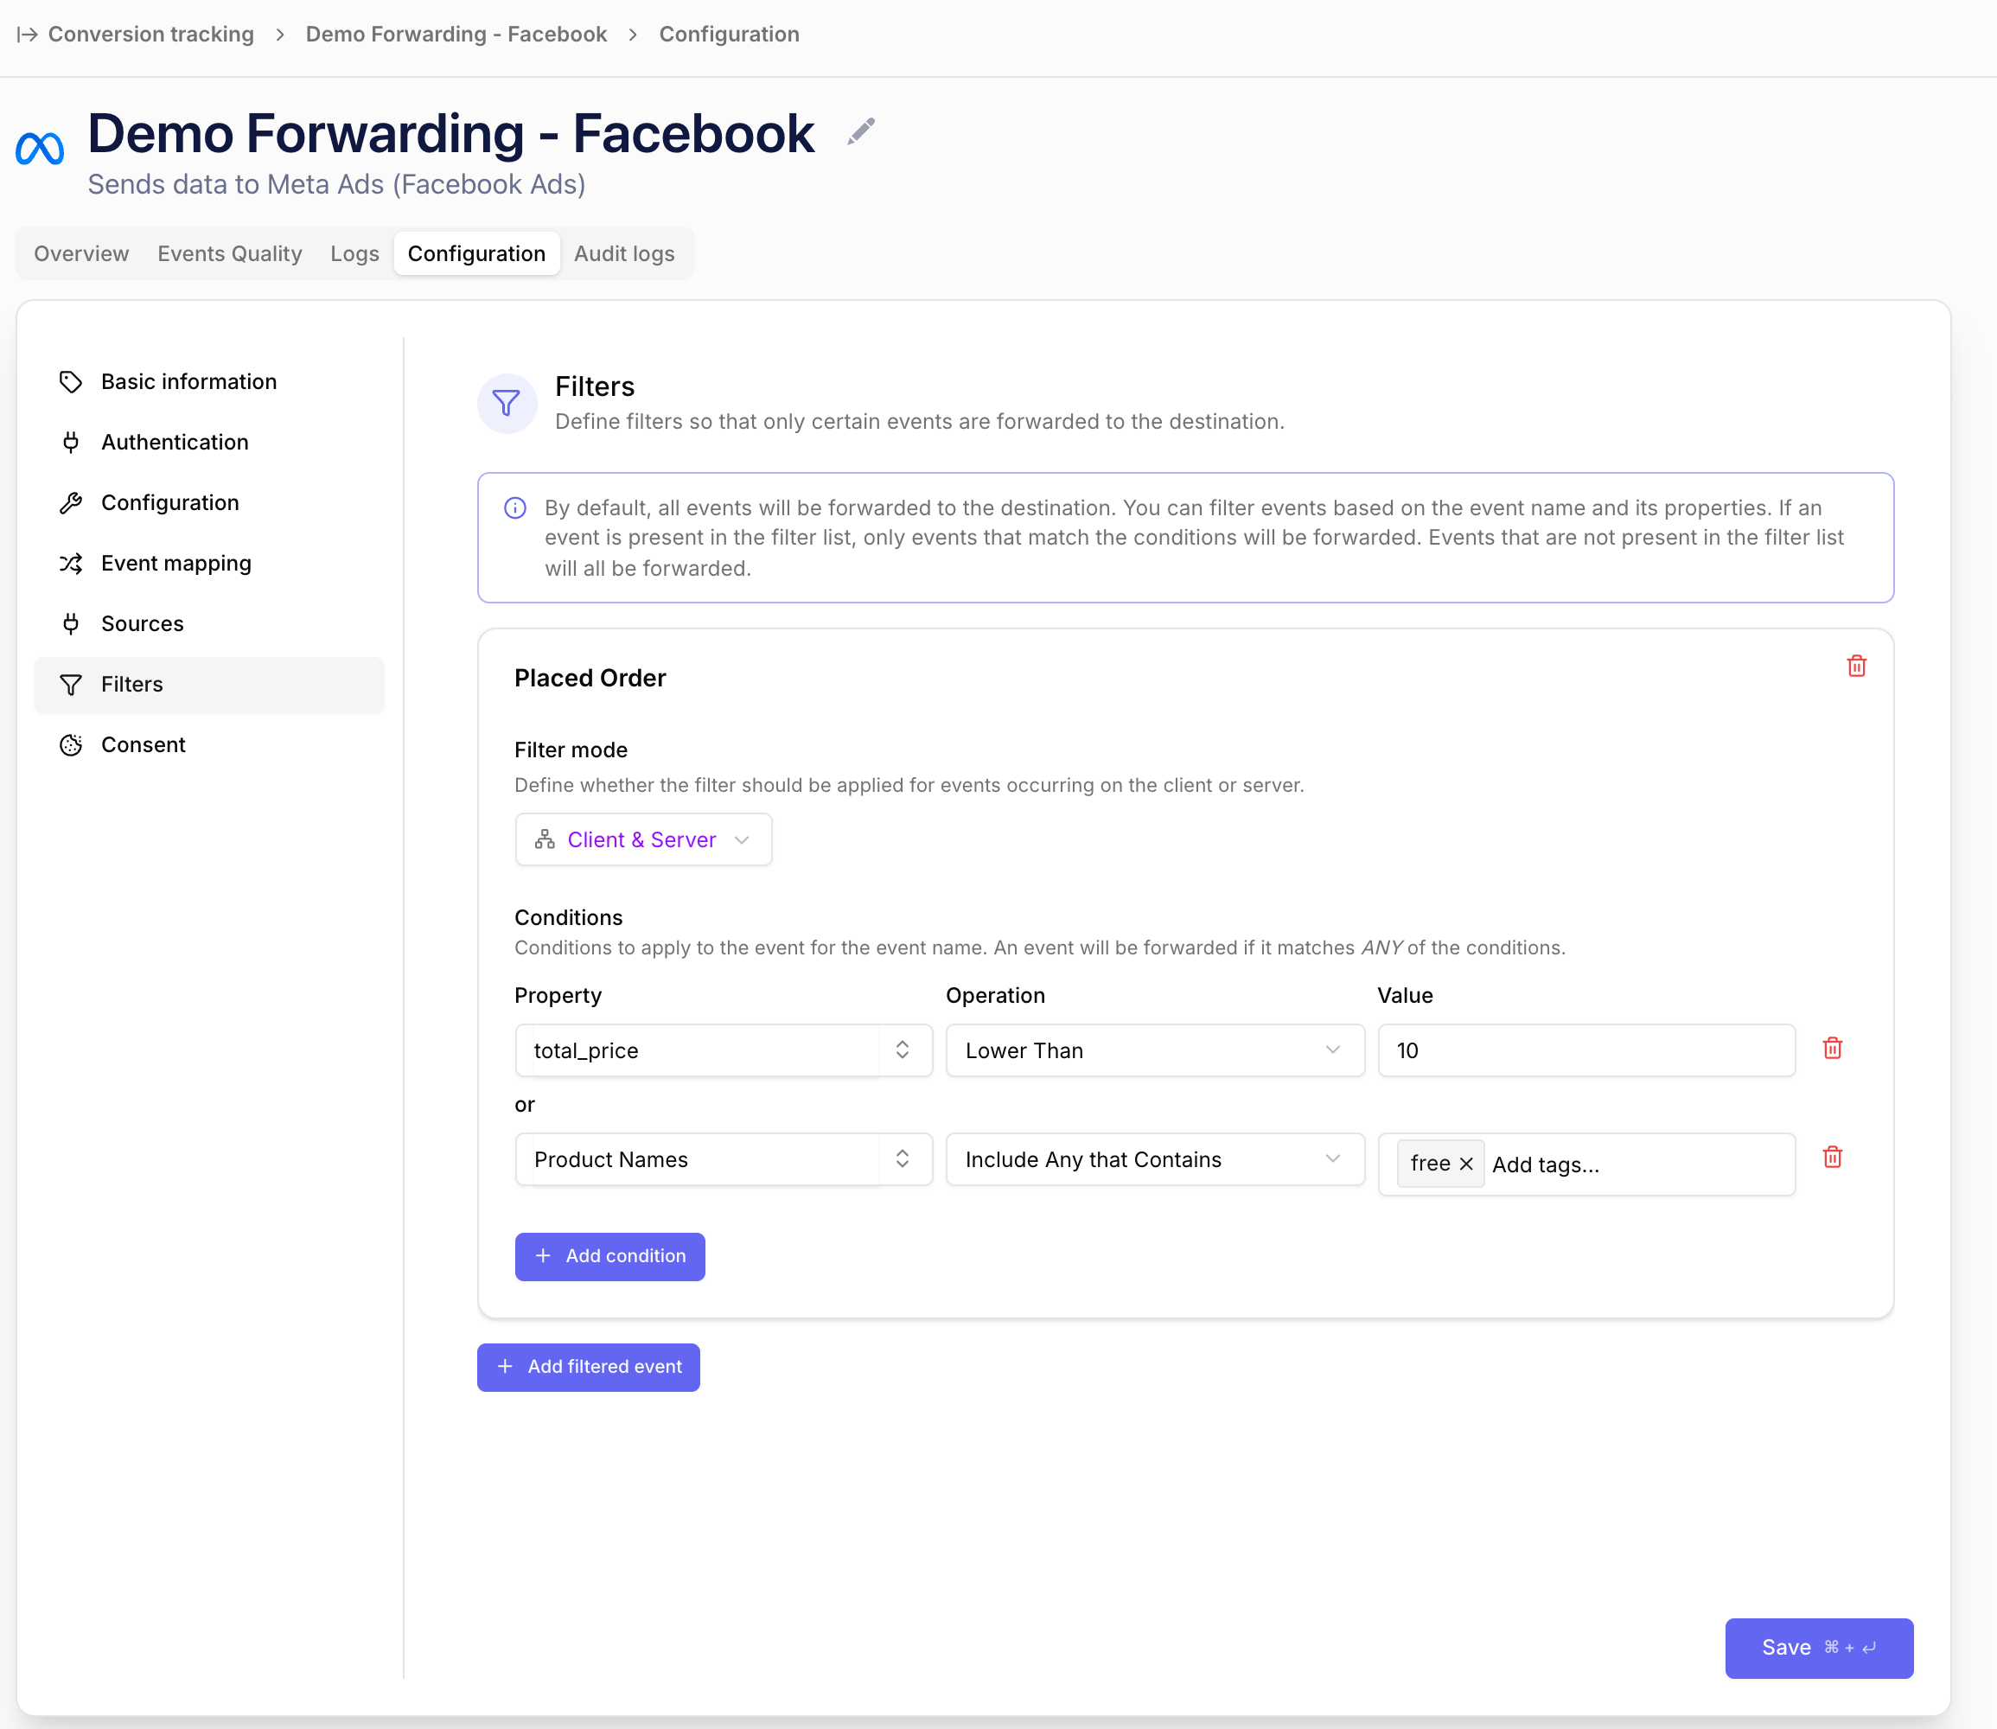Open Basic information section
Viewport: 1997px width, 1729px height.
tap(208, 382)
